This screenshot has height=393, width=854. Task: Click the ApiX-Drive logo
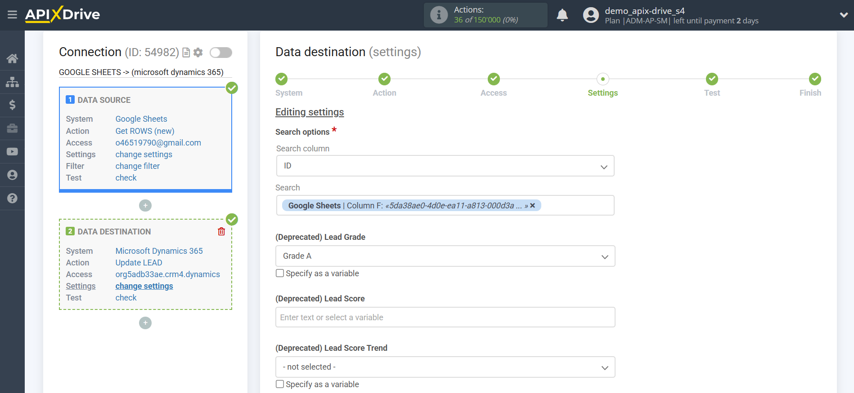click(63, 14)
